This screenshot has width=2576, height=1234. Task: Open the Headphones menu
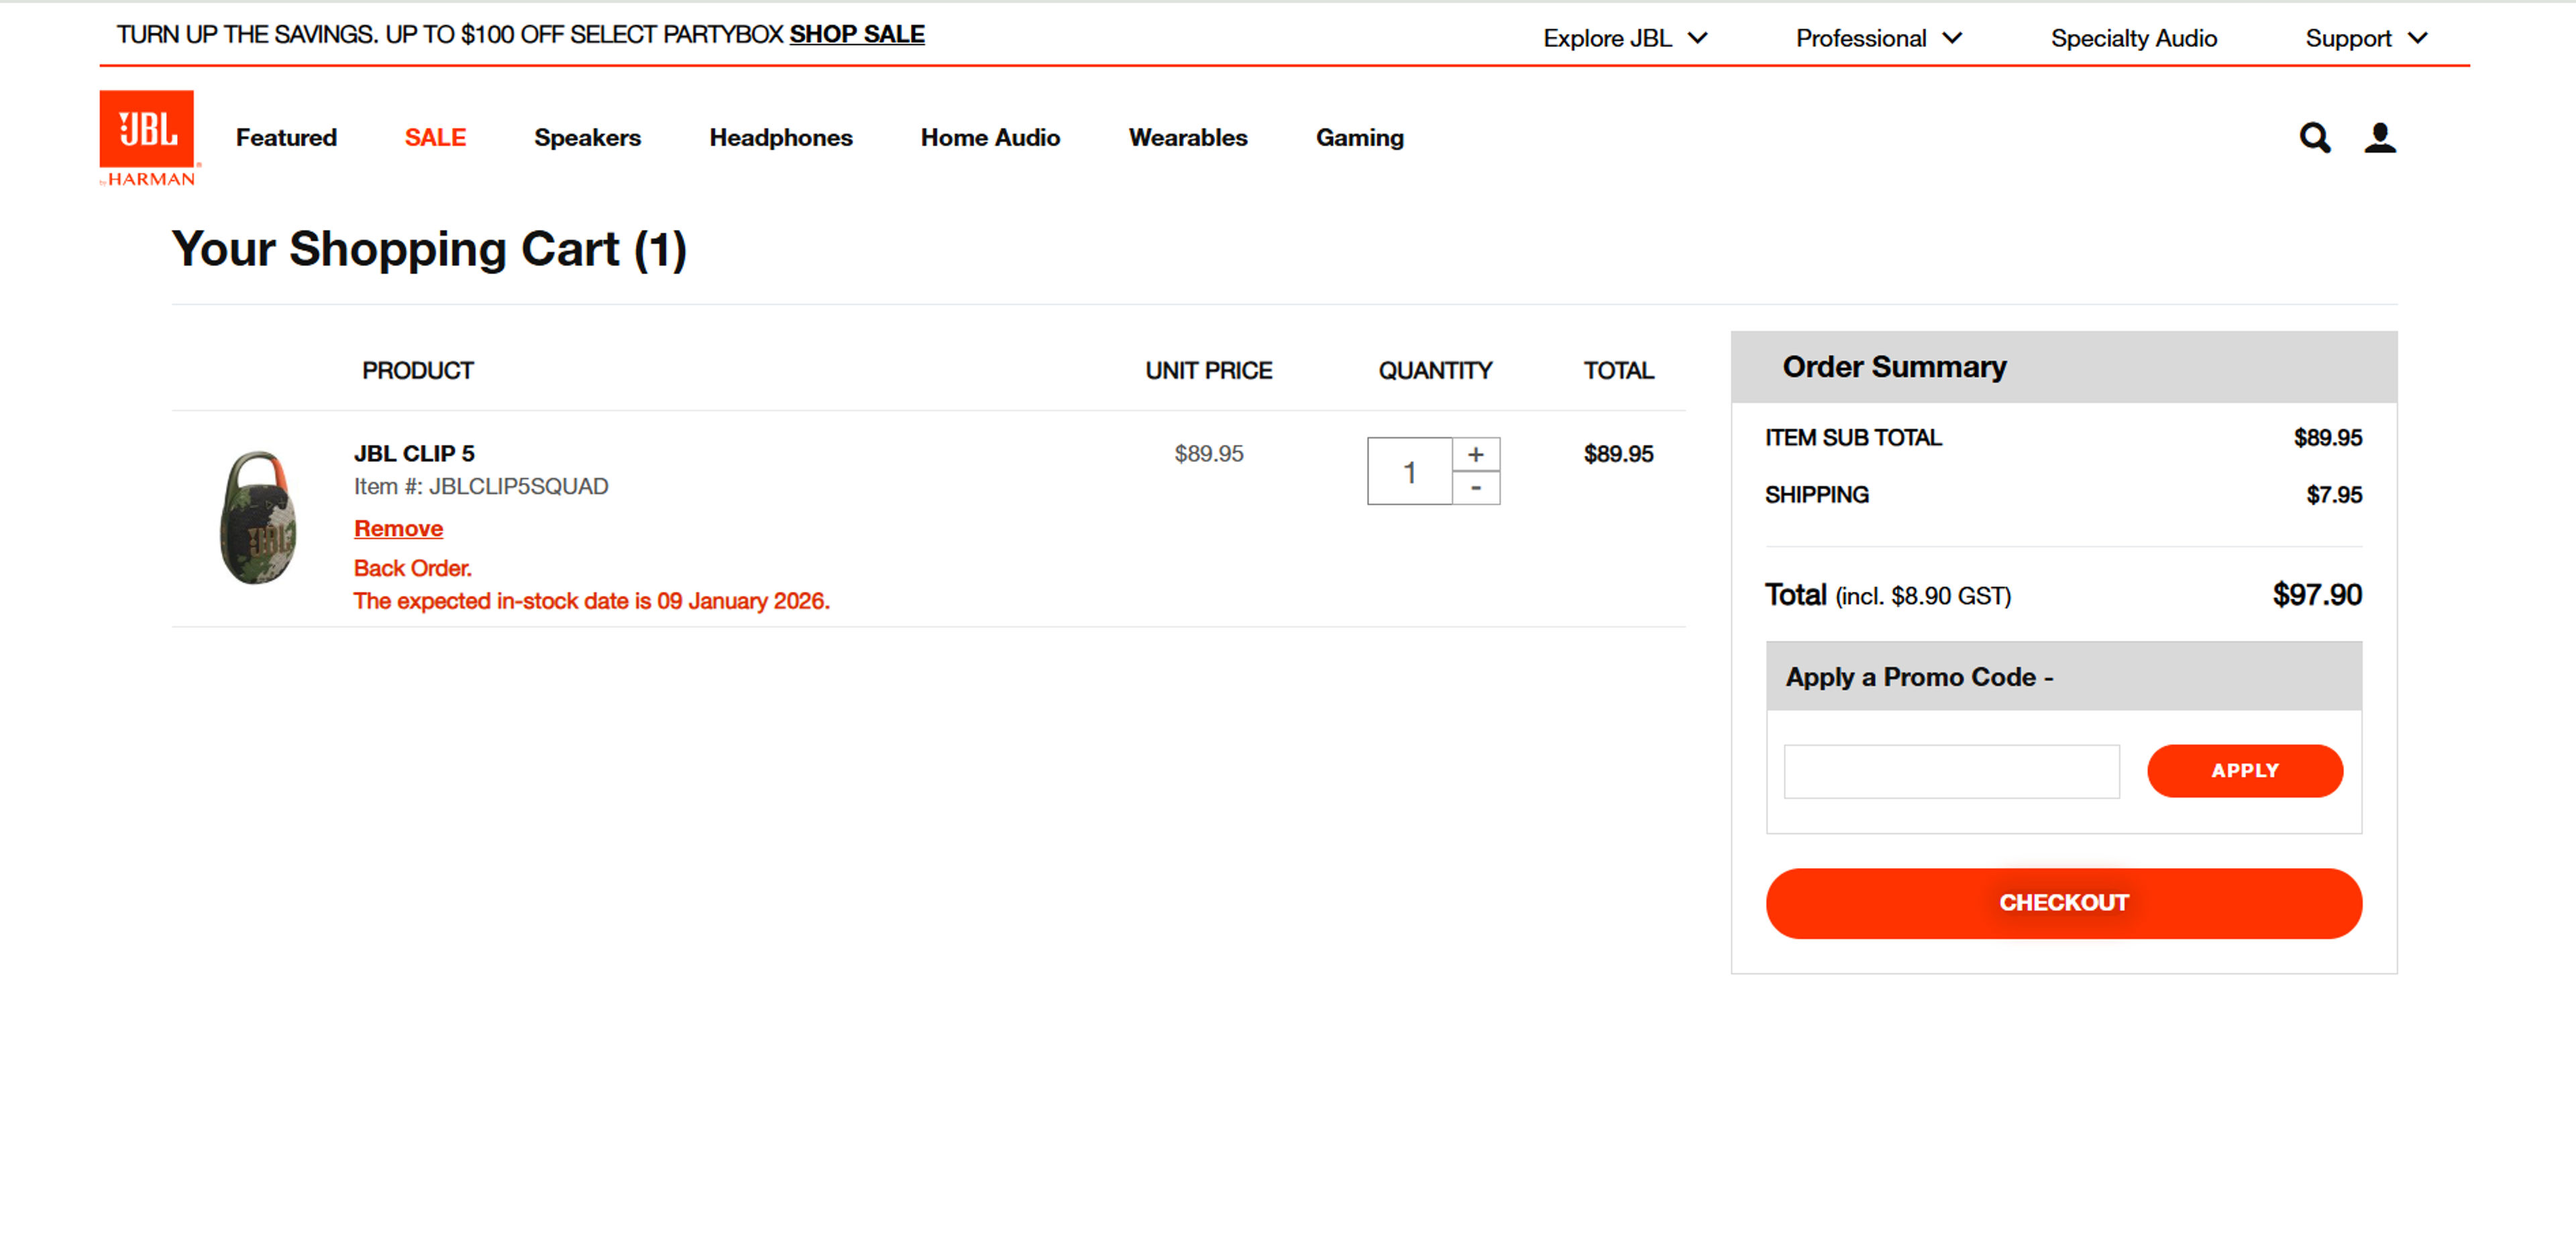(780, 137)
